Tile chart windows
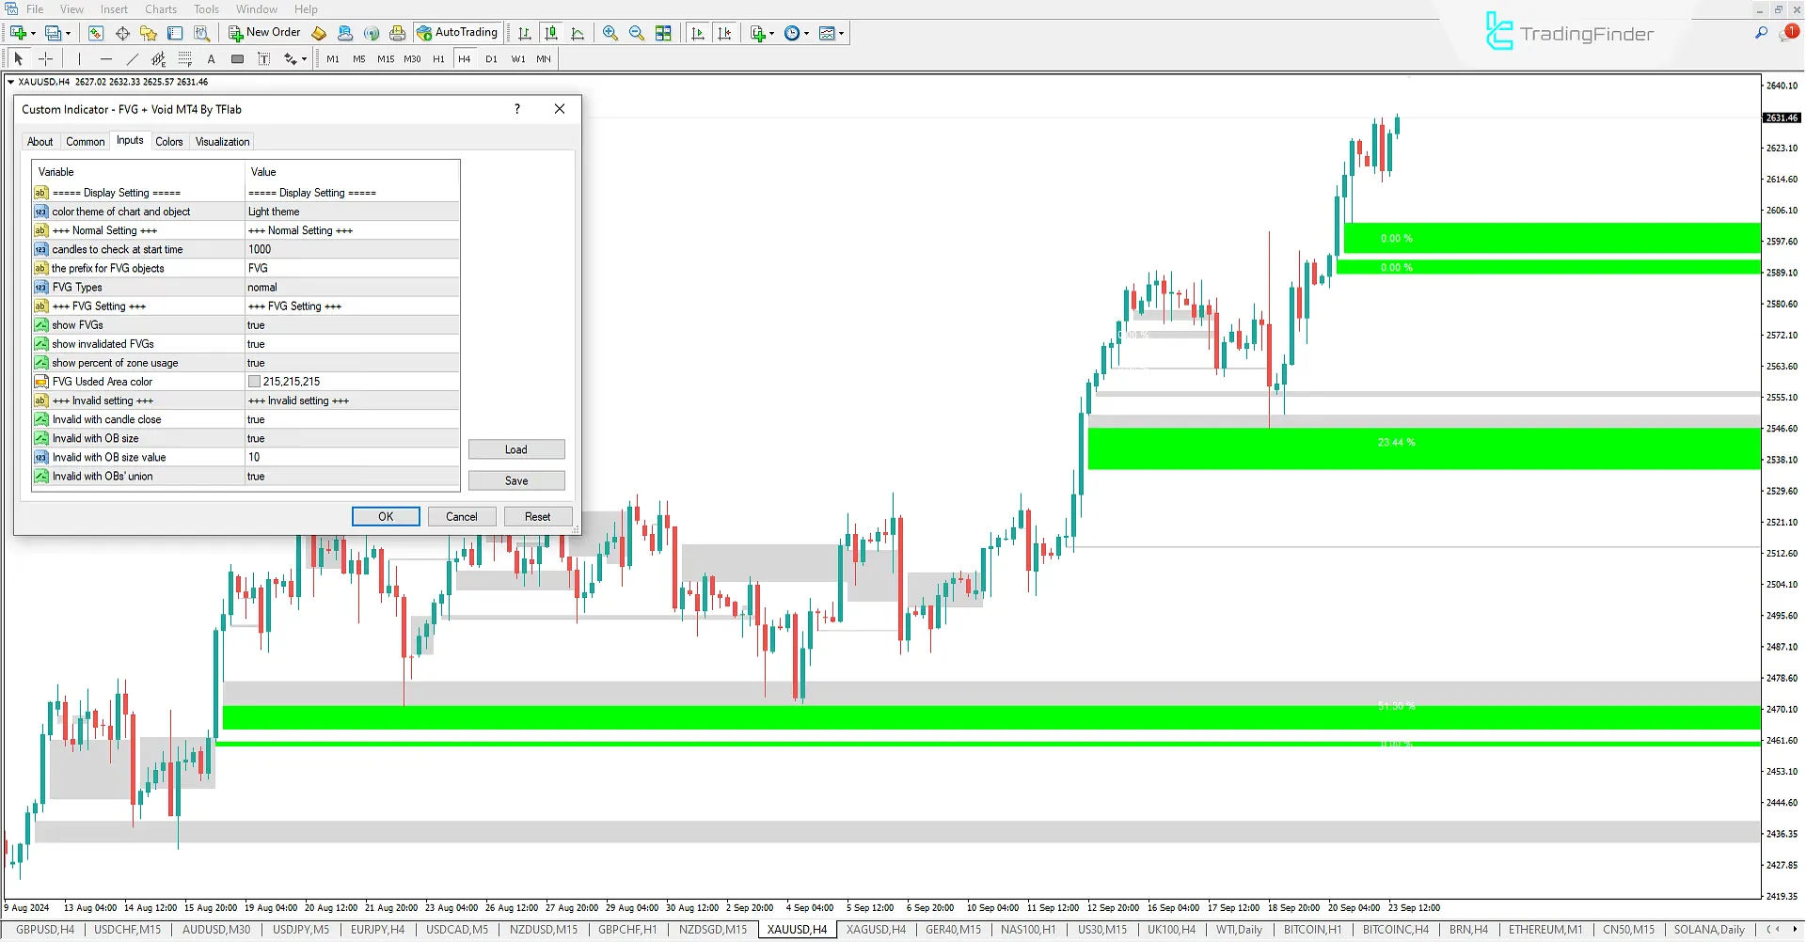Viewport: 1806px width, 942px height. point(663,33)
